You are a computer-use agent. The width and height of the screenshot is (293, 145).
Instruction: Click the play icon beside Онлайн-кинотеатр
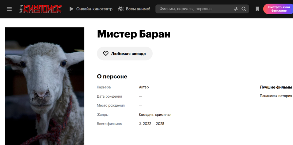[x=71, y=9]
